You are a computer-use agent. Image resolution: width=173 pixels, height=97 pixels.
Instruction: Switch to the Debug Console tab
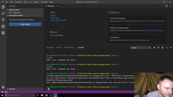coord(69,48)
